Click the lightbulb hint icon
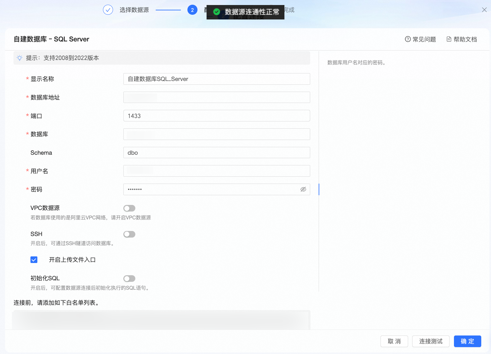 (x=20, y=58)
